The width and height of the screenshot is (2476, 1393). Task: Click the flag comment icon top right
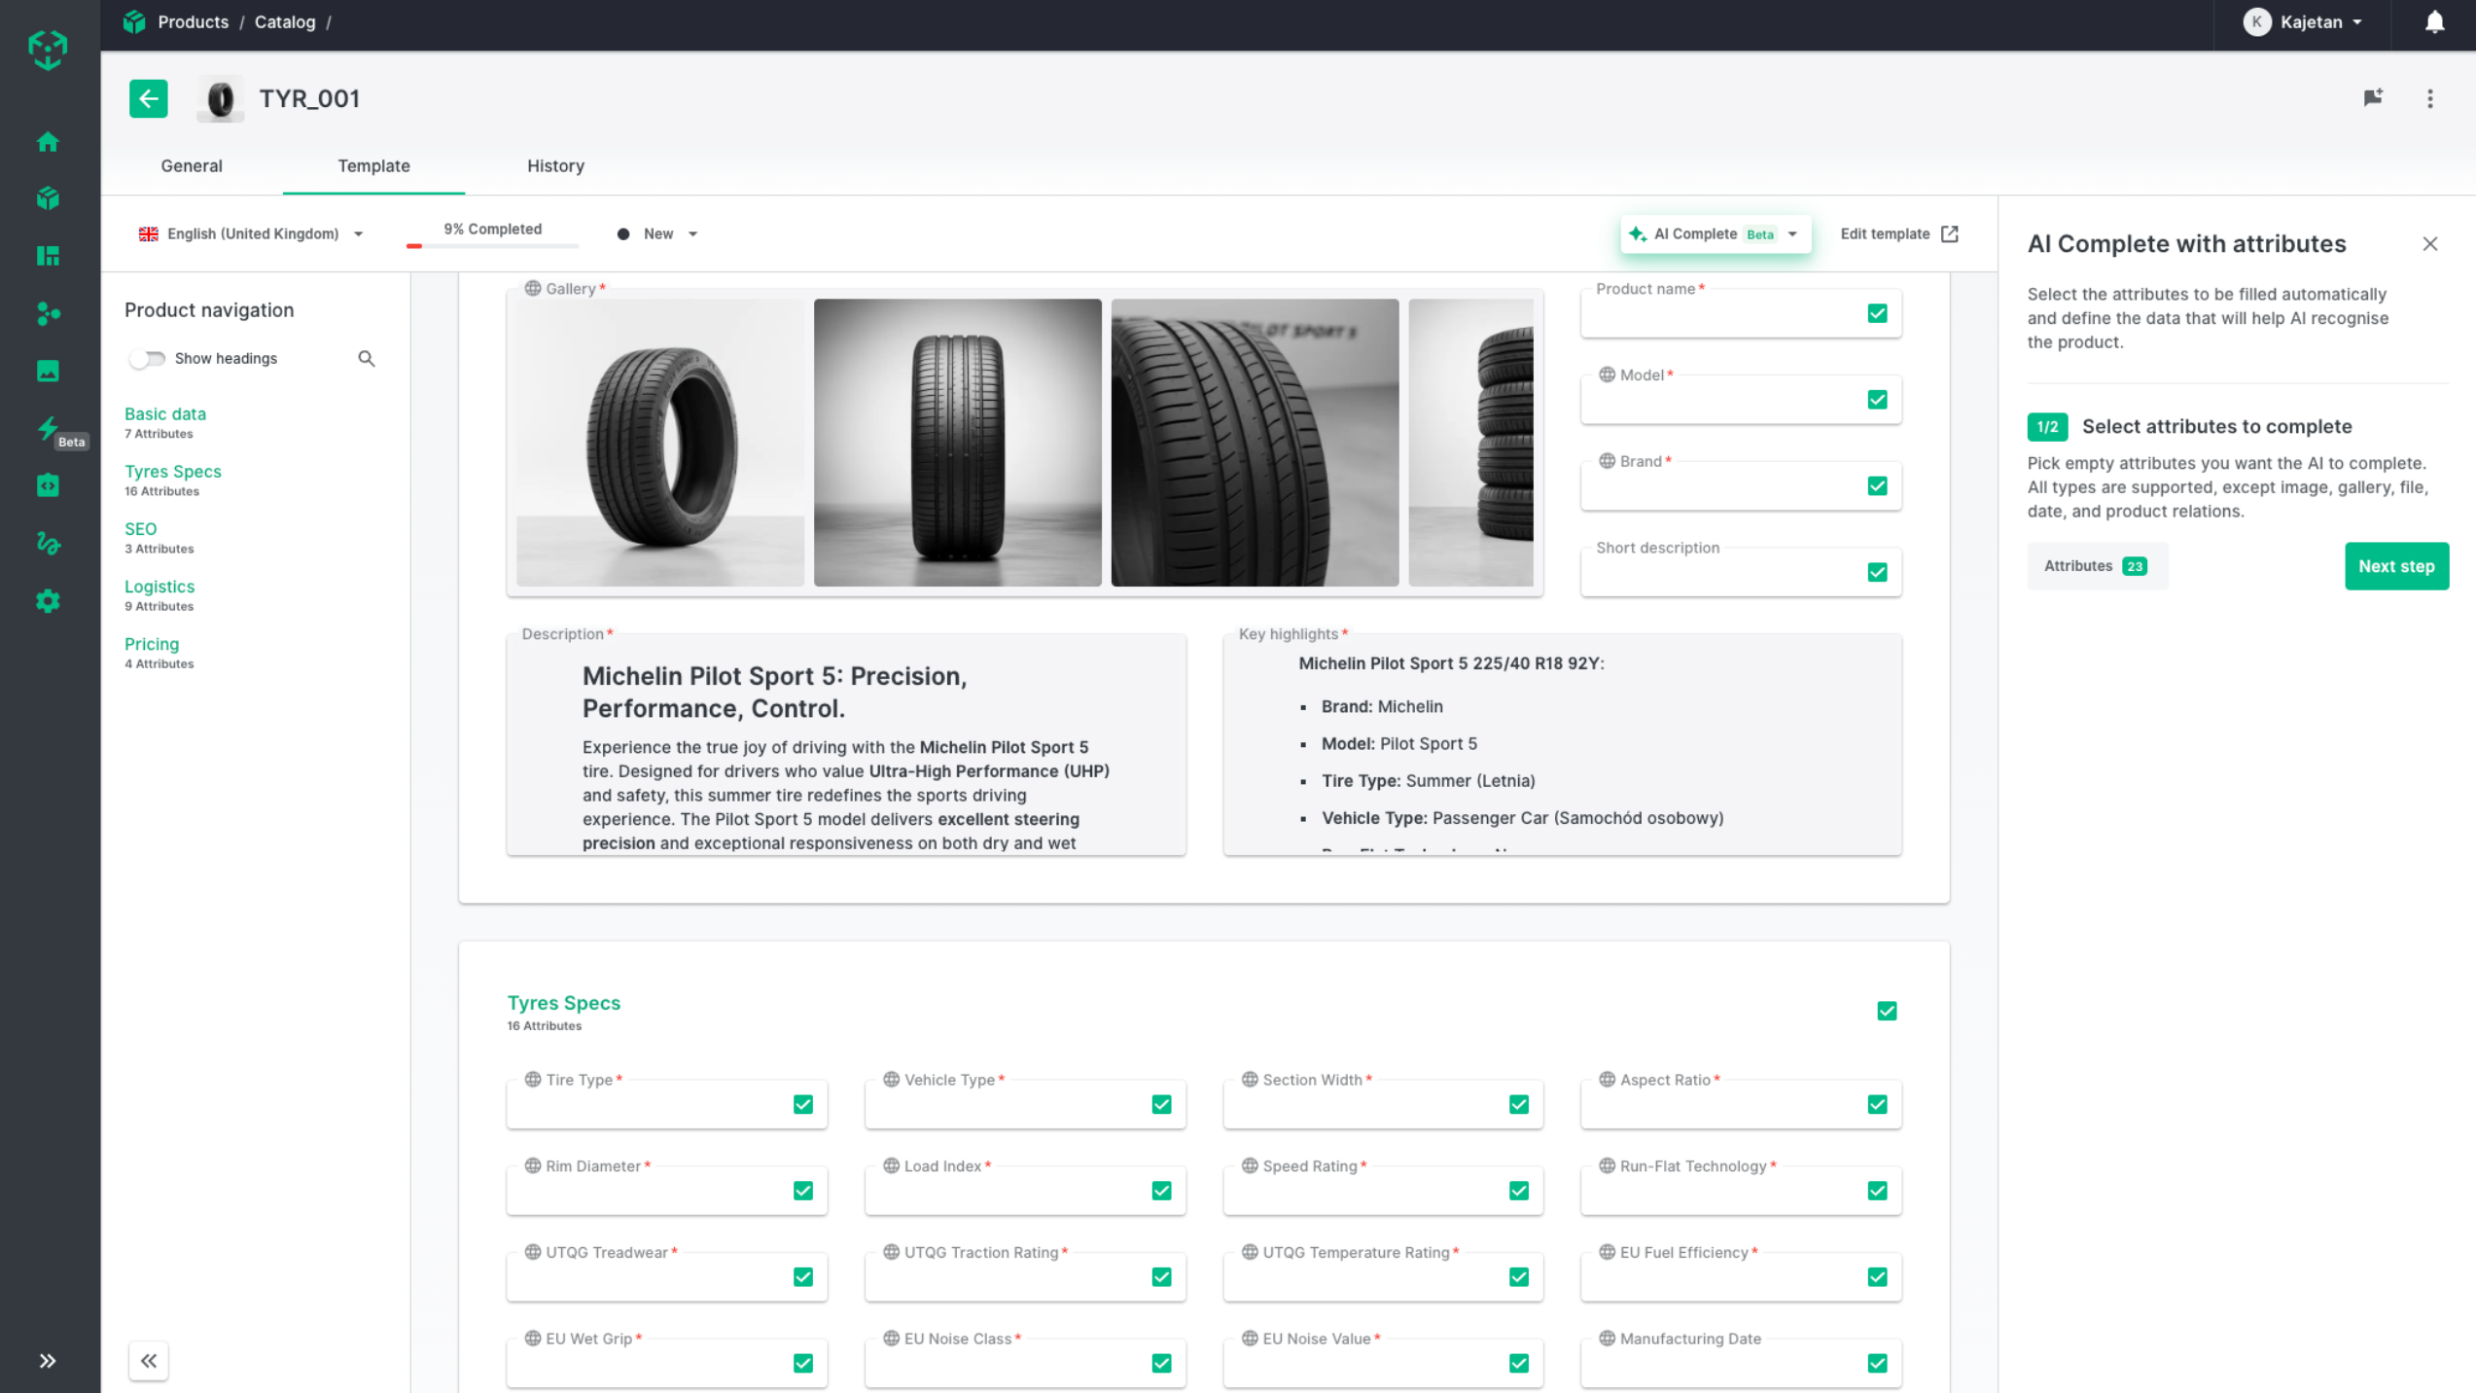(x=2373, y=98)
